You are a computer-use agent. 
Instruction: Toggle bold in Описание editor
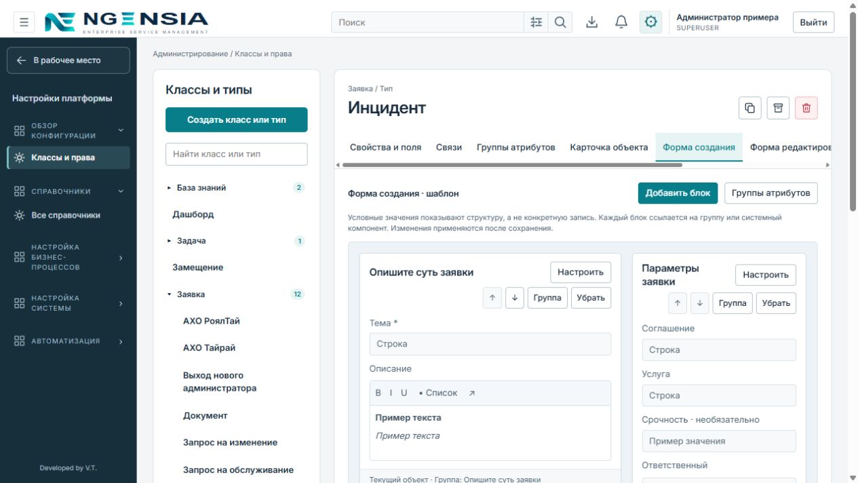(x=378, y=393)
